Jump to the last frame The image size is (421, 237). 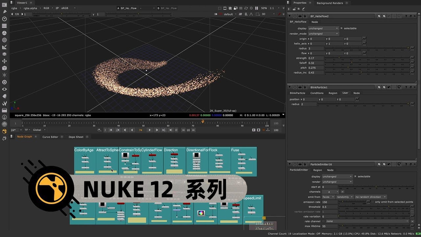pos(170,130)
